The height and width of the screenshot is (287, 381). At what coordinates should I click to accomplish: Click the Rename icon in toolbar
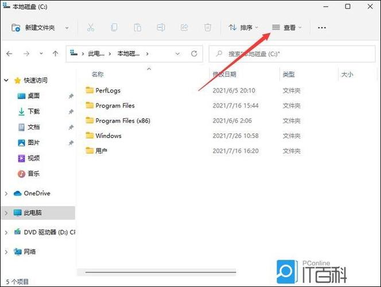(161, 28)
